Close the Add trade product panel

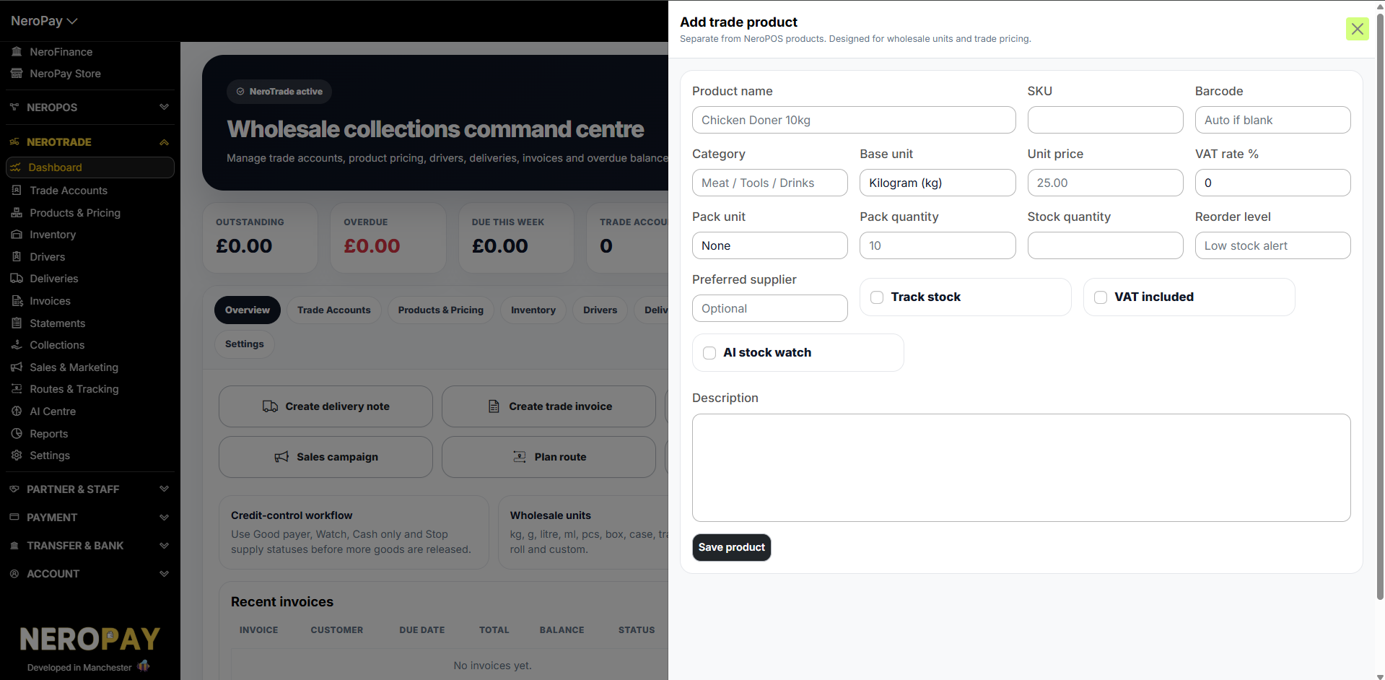1357,29
